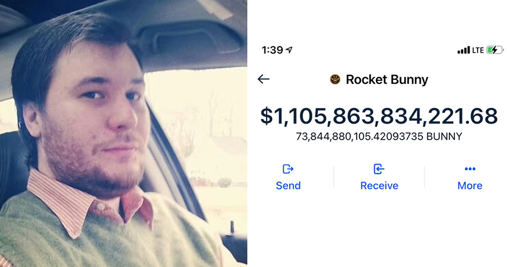This screenshot has width=507, height=267.
Task: Tap the "Rocket Bunny" title text
Action: (x=387, y=80)
